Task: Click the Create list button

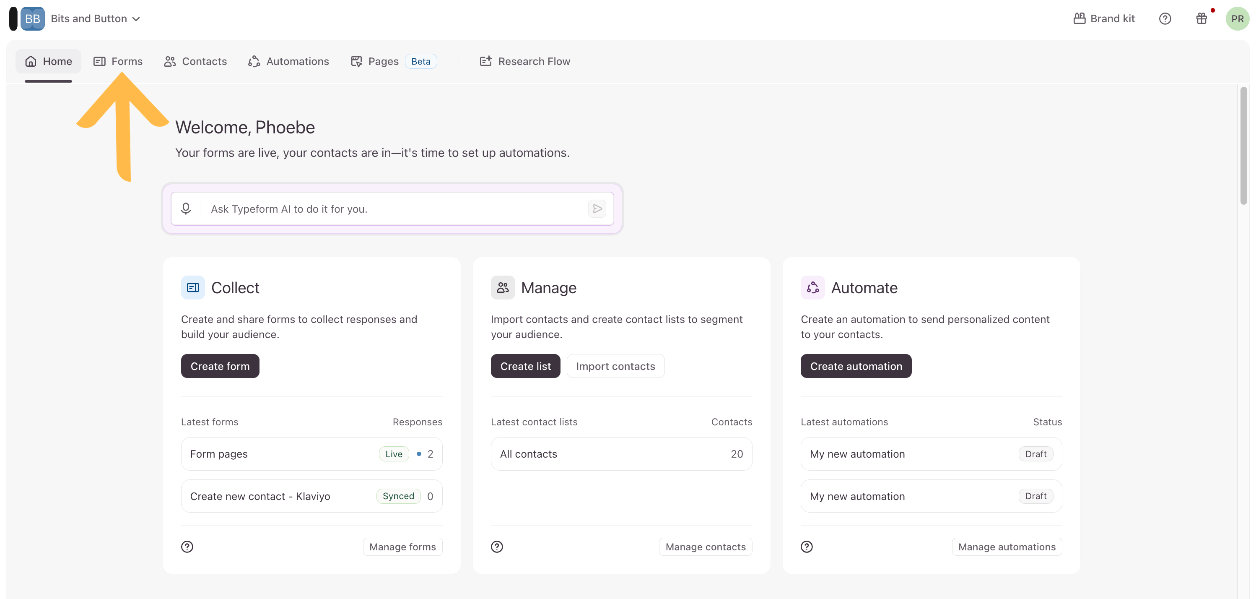Action: pos(526,366)
